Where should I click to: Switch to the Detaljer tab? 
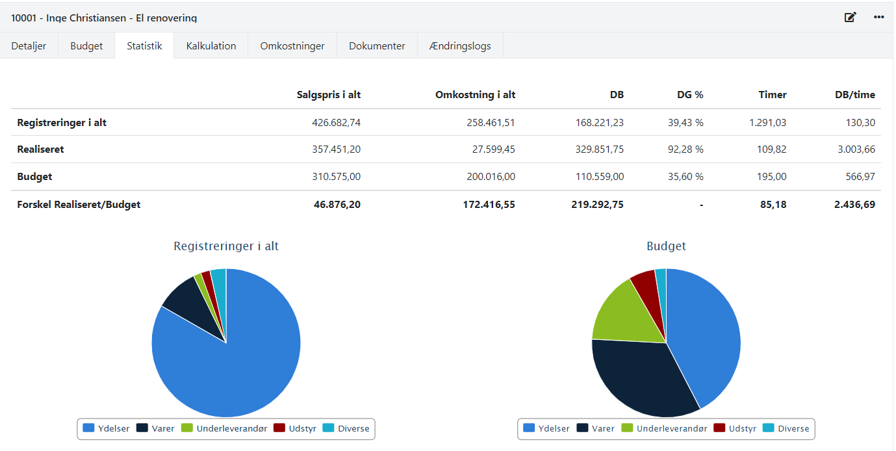click(x=27, y=45)
